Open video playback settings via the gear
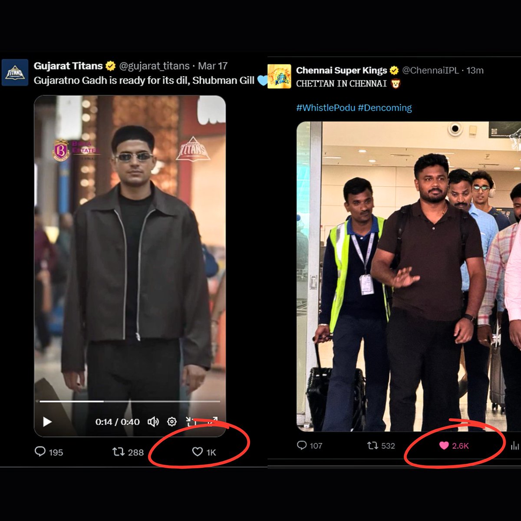 point(171,422)
